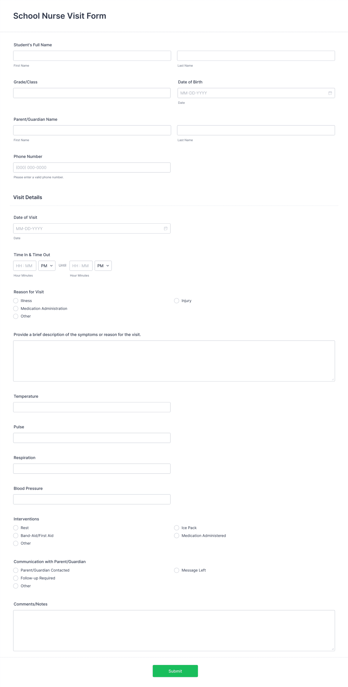Focus the Phone Number field
348x687 pixels.
92,167
